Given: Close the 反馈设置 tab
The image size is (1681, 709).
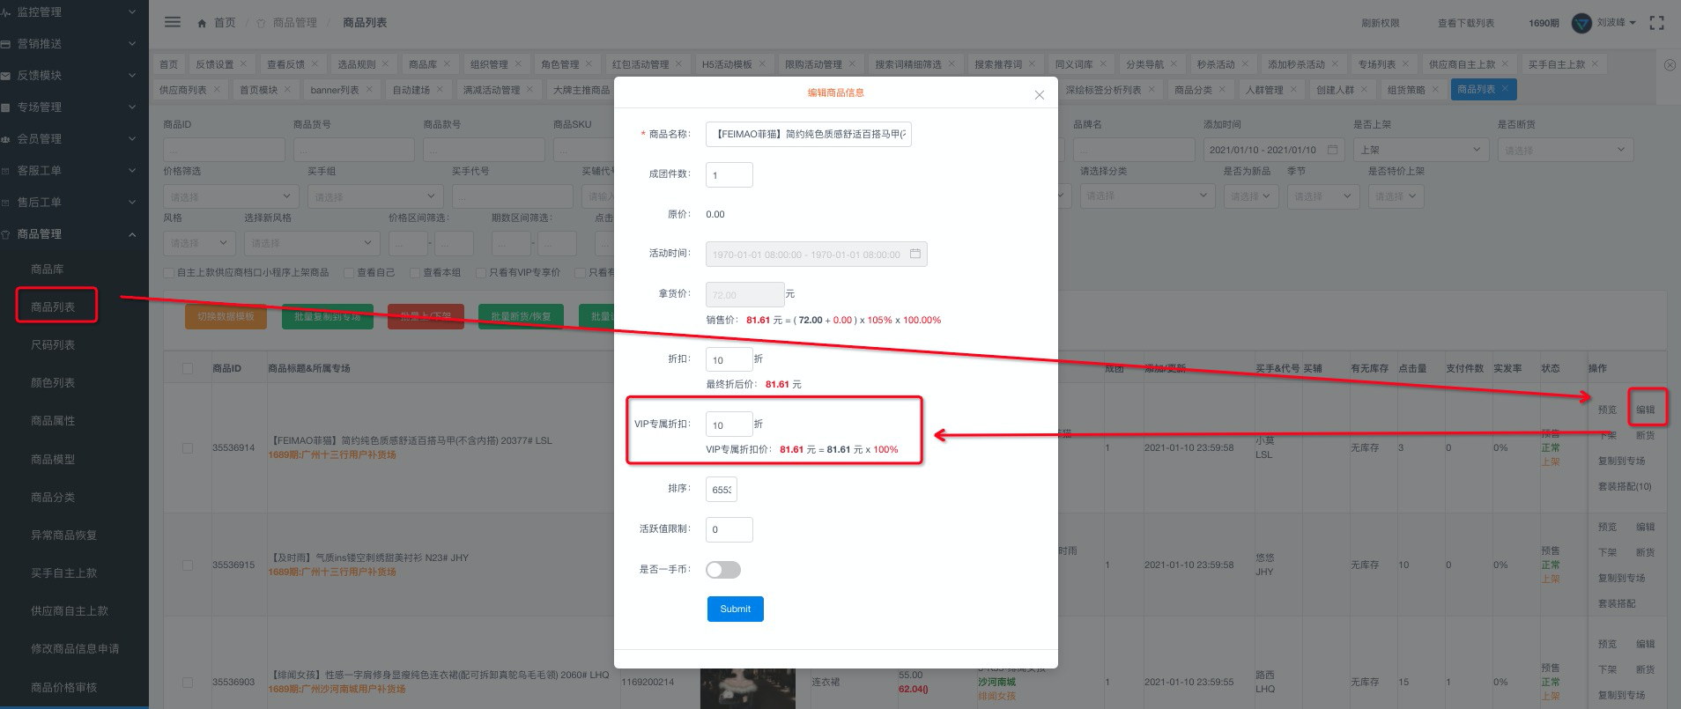Looking at the screenshot, I should [244, 64].
